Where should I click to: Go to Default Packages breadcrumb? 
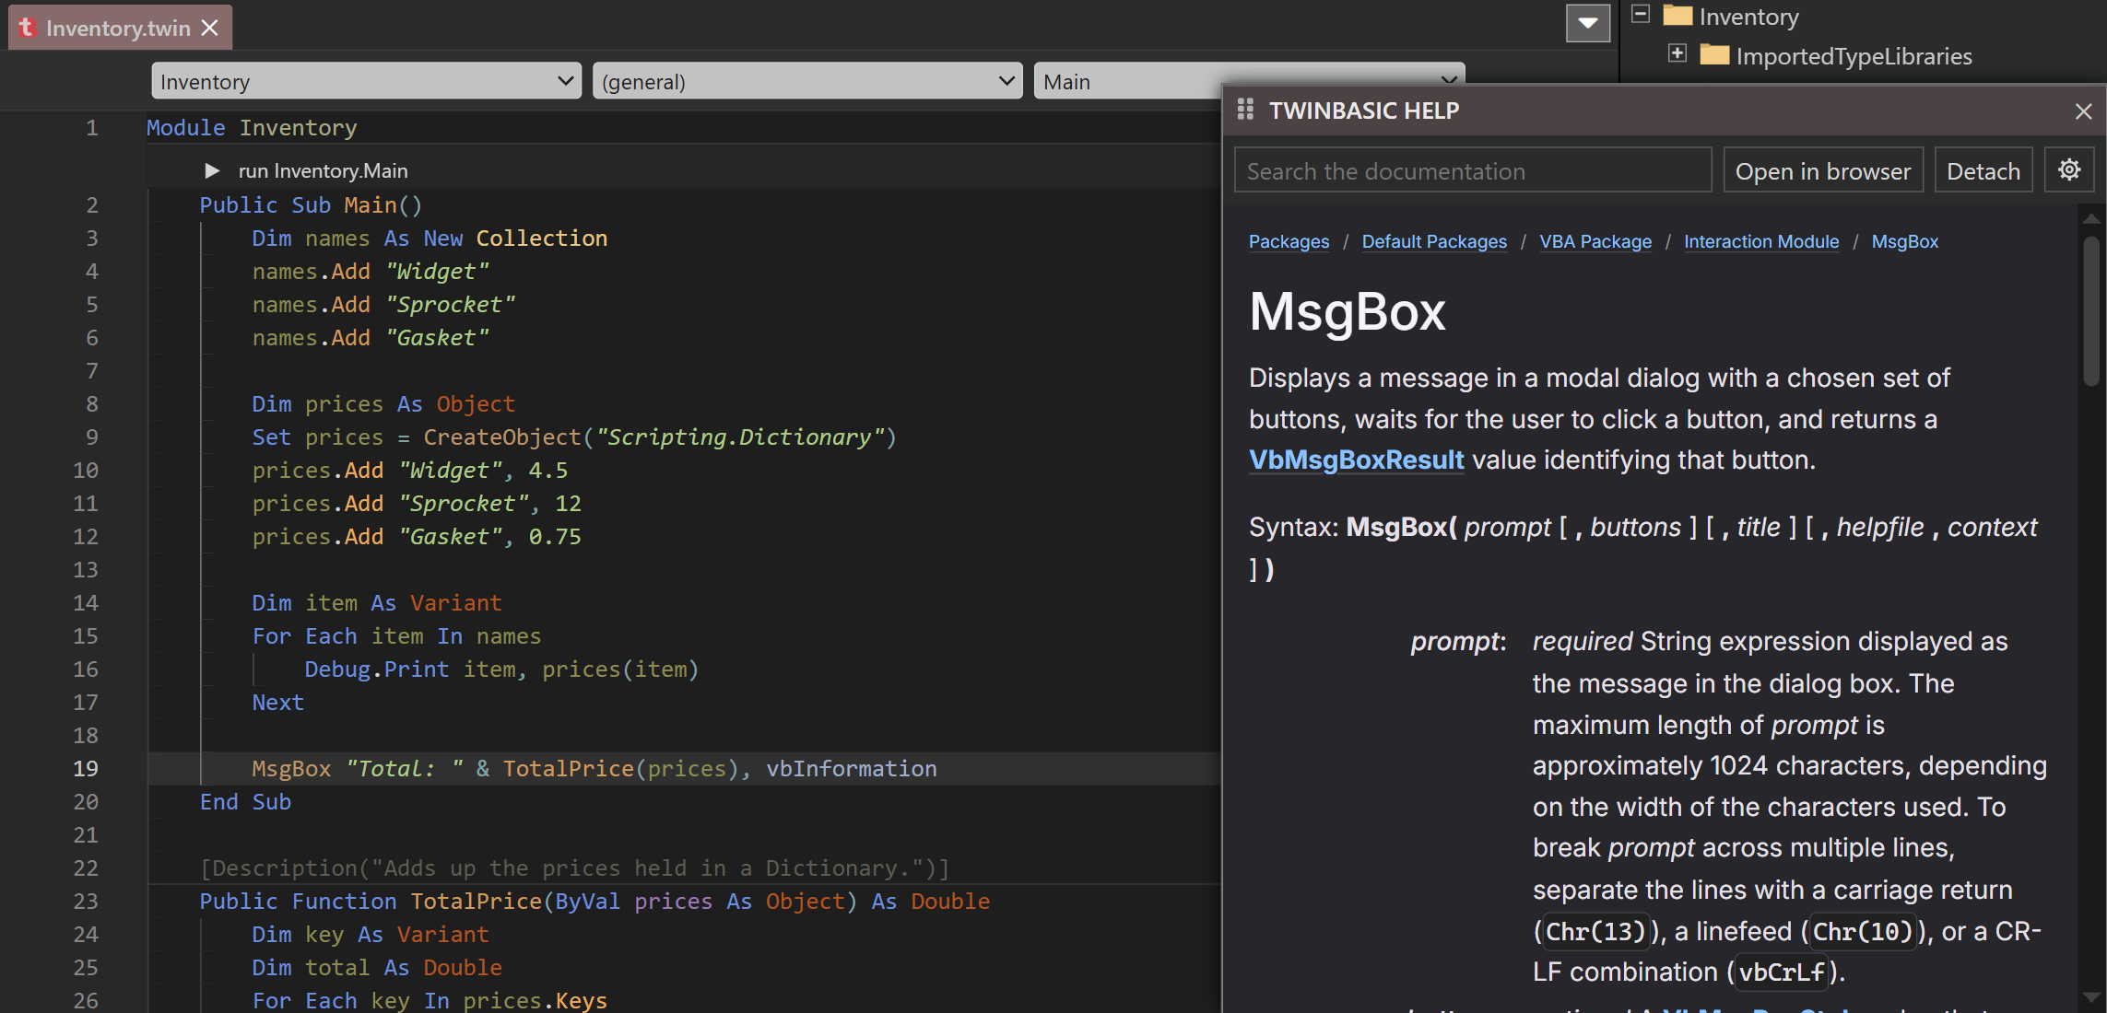click(1434, 241)
